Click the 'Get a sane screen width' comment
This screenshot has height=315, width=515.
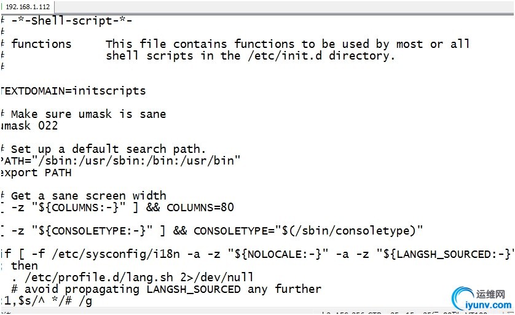coord(88,196)
